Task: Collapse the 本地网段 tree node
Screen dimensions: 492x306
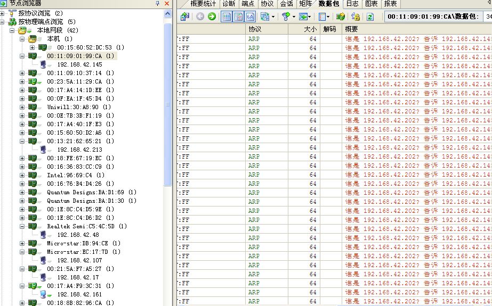Action: pos(12,30)
